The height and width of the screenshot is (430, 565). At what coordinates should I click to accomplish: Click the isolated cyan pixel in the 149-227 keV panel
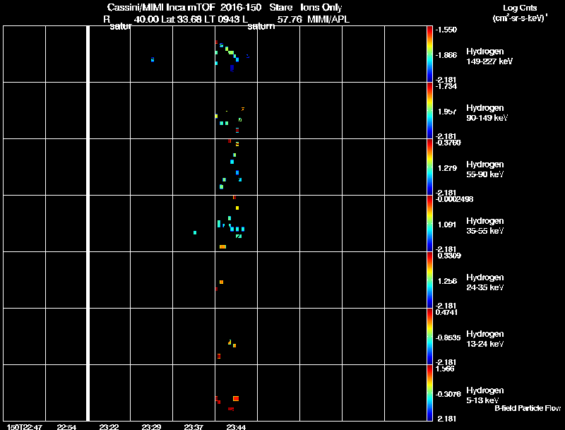click(153, 59)
